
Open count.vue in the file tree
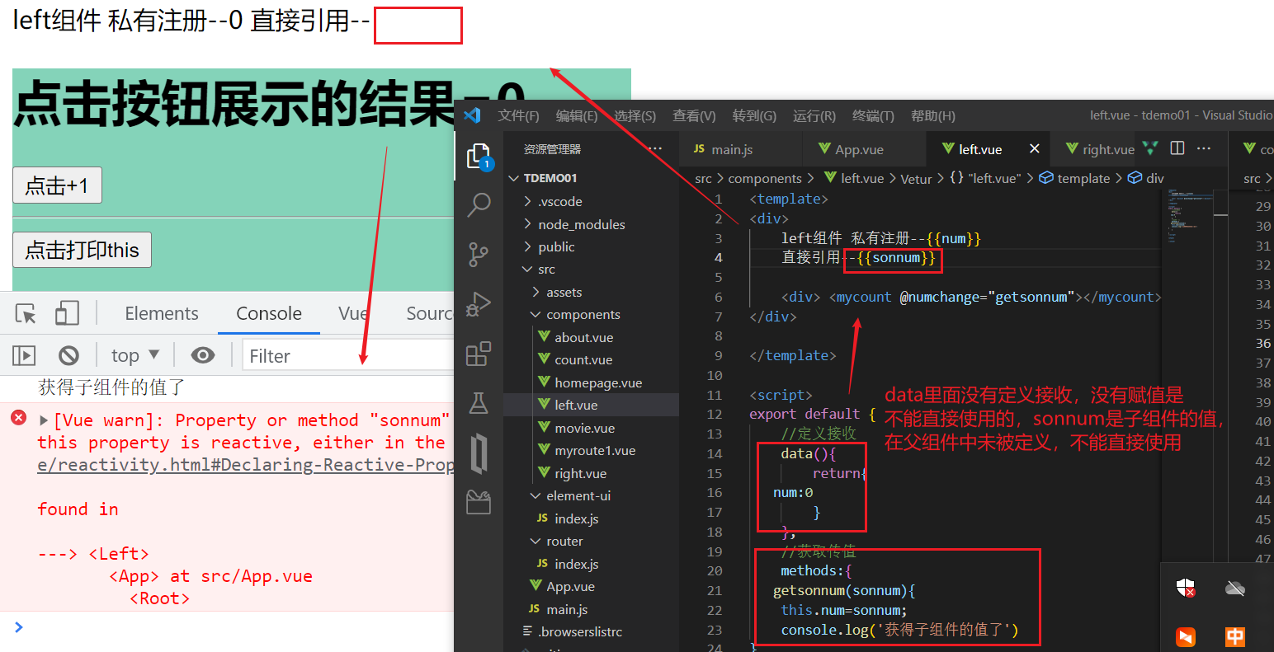tap(583, 360)
